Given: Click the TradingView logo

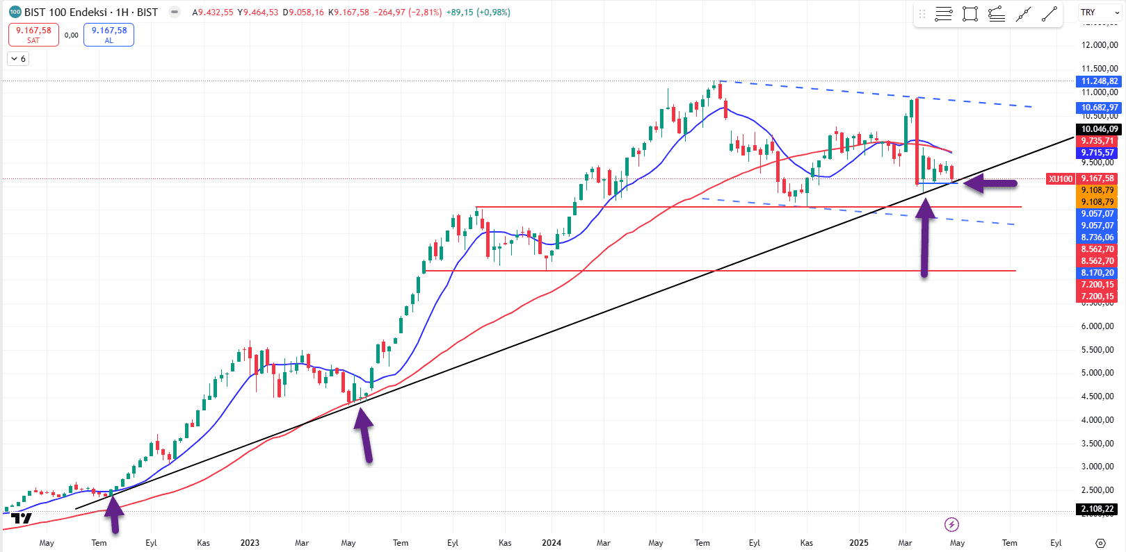Looking at the screenshot, I should [22, 519].
